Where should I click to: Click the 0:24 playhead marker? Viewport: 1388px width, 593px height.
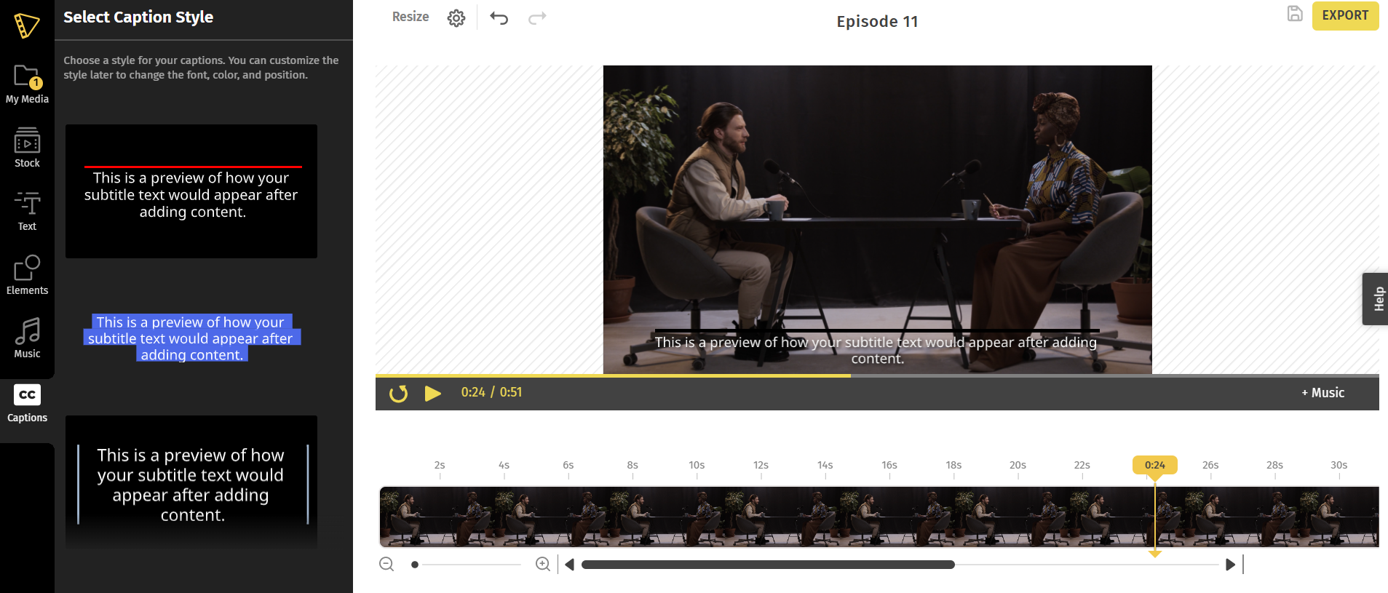tap(1155, 465)
